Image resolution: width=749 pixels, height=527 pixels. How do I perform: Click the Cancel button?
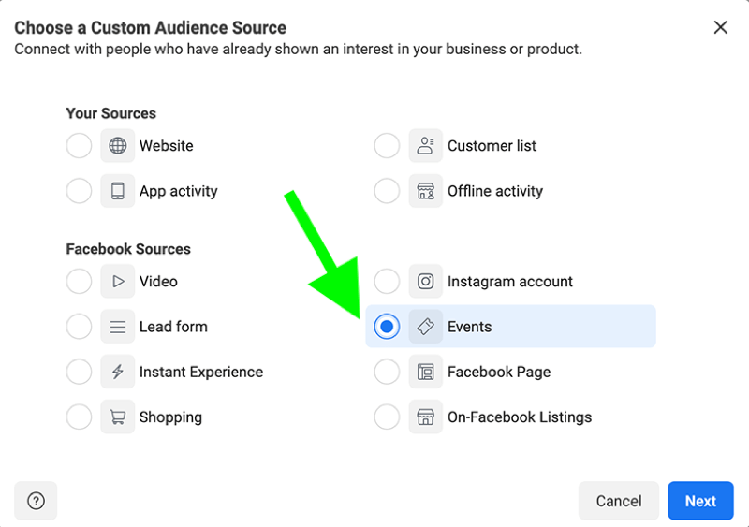[619, 501]
